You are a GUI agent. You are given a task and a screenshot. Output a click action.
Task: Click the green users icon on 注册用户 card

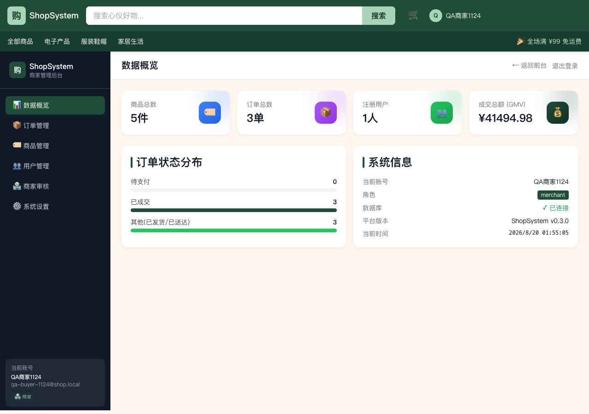[x=442, y=113]
